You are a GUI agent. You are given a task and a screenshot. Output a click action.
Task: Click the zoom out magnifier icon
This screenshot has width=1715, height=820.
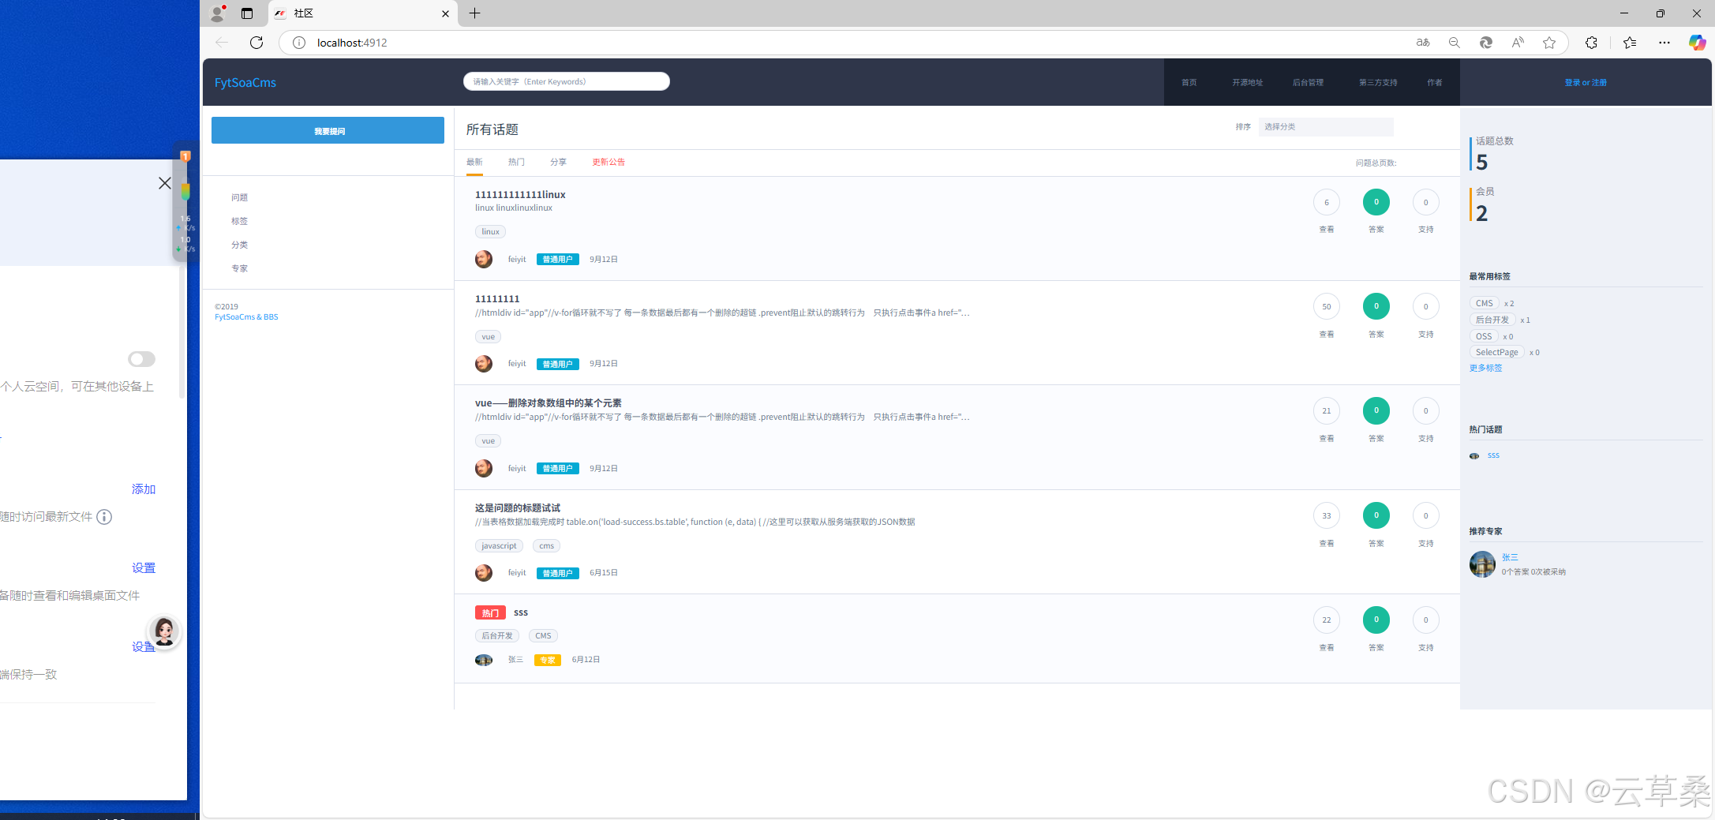point(1455,43)
